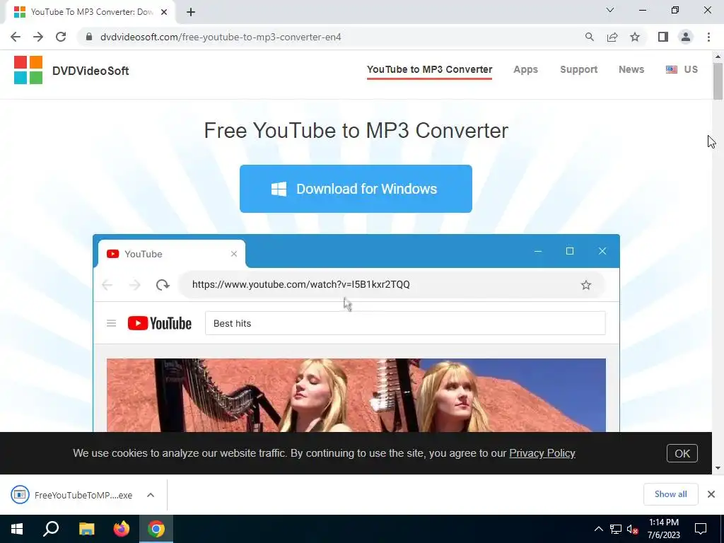
Task: View site info via the padlock icon
Action: tap(89, 37)
